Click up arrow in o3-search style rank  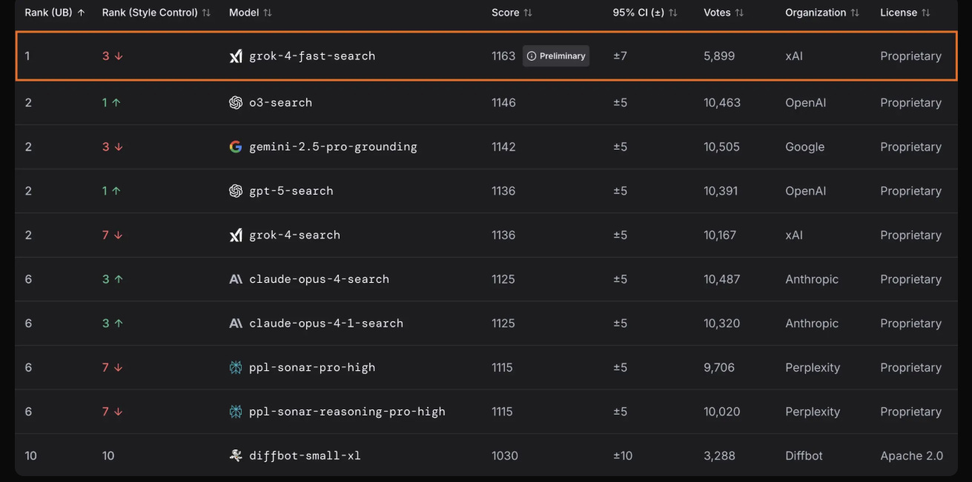[x=116, y=103]
